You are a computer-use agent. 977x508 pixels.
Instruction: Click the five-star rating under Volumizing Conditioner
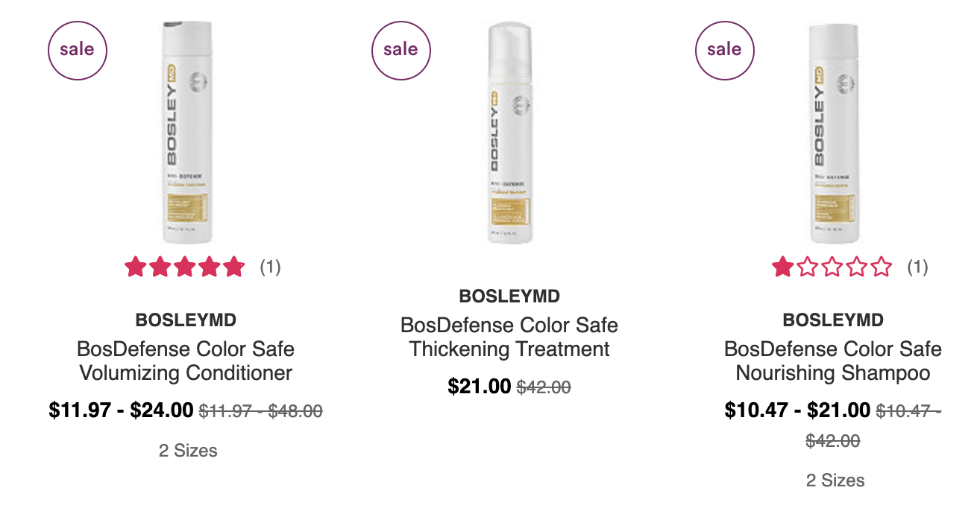(185, 267)
